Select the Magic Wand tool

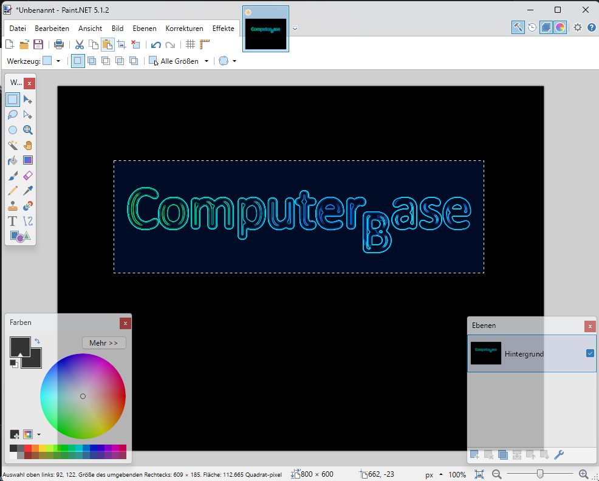pos(13,145)
